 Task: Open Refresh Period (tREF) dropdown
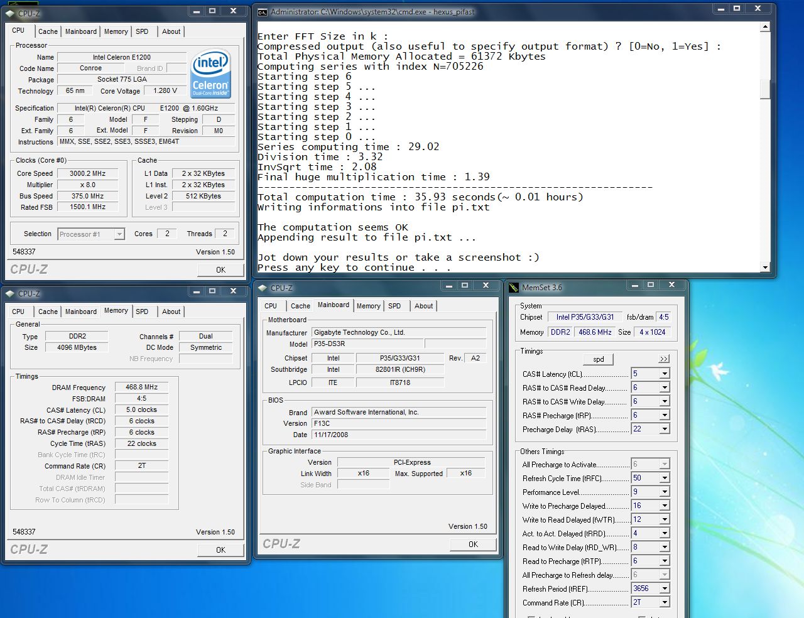tap(664, 588)
